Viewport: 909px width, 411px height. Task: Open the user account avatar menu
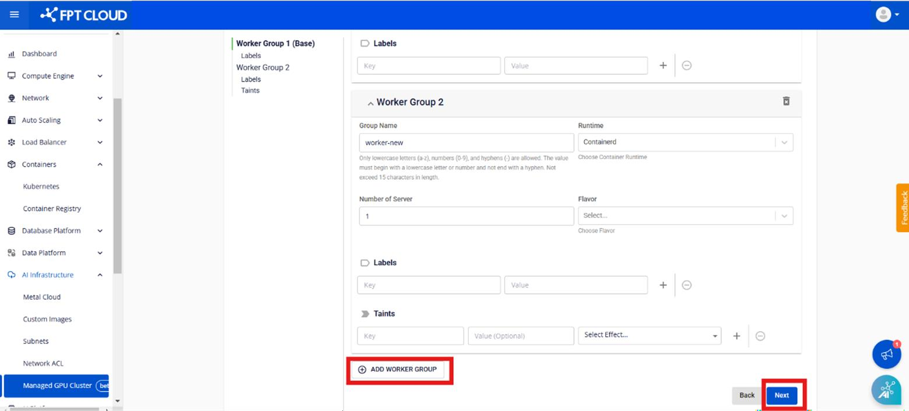pyautogui.click(x=887, y=15)
